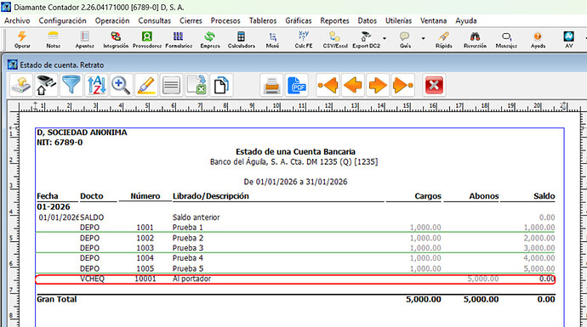Click the Export DC2 toolbar icon
The width and height of the screenshot is (587, 327).
tap(366, 40)
